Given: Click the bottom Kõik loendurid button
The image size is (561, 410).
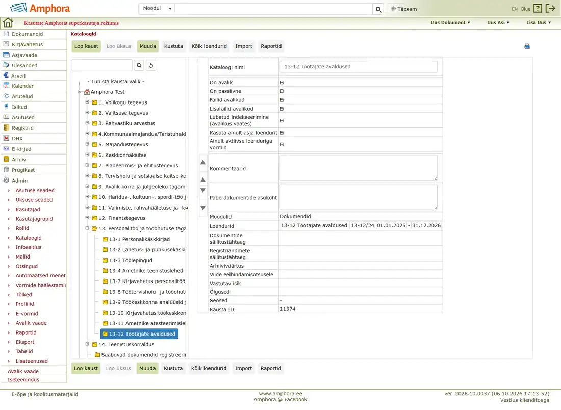Looking at the screenshot, I should [209, 368].
